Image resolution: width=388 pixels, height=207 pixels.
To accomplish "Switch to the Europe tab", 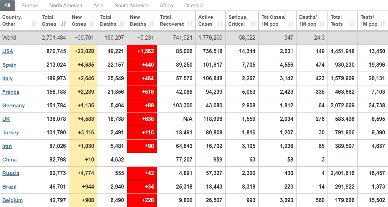I will (x=30, y=6).
